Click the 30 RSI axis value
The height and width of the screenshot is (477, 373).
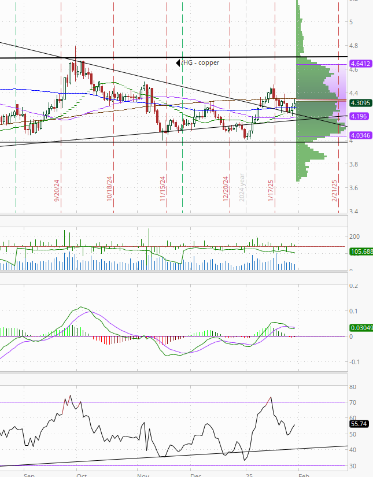click(353, 466)
